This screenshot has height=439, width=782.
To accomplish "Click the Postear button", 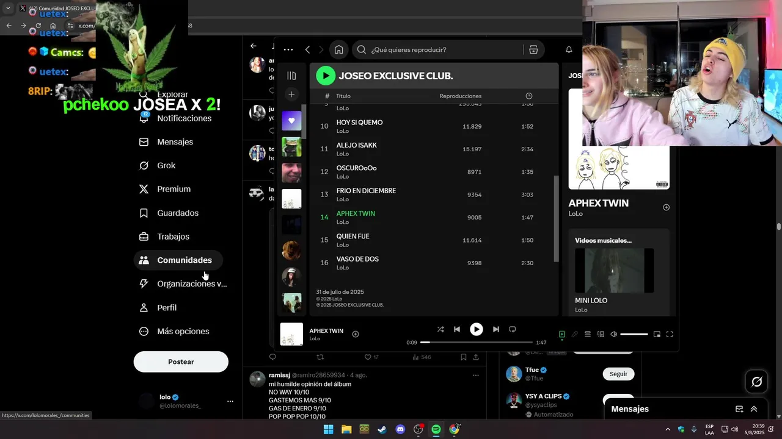I will [x=181, y=362].
